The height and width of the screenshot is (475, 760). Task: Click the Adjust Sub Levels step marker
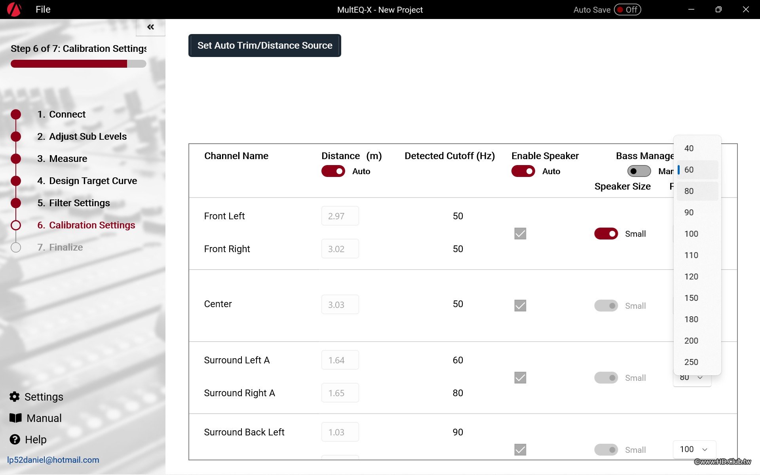tap(16, 137)
